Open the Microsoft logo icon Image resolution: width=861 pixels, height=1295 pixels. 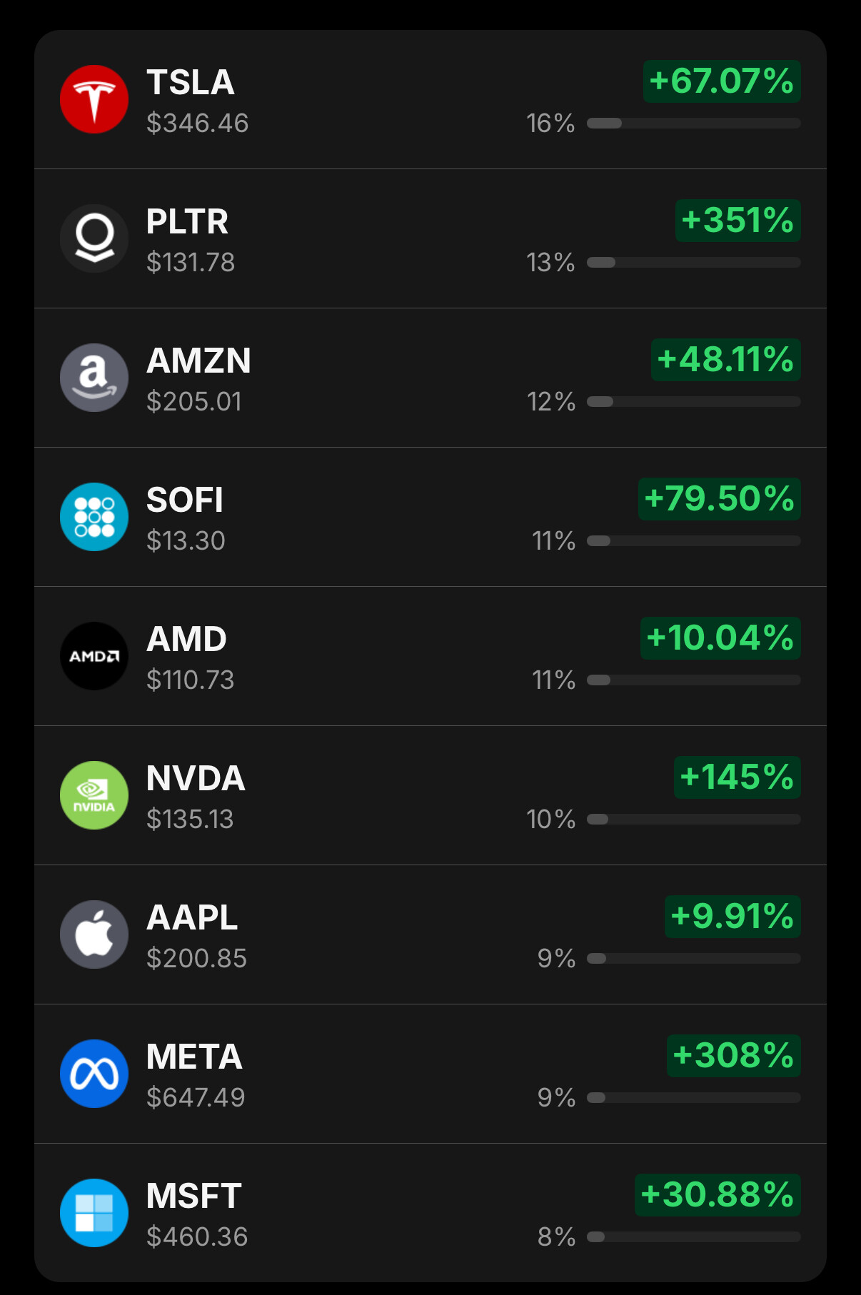coord(94,1213)
